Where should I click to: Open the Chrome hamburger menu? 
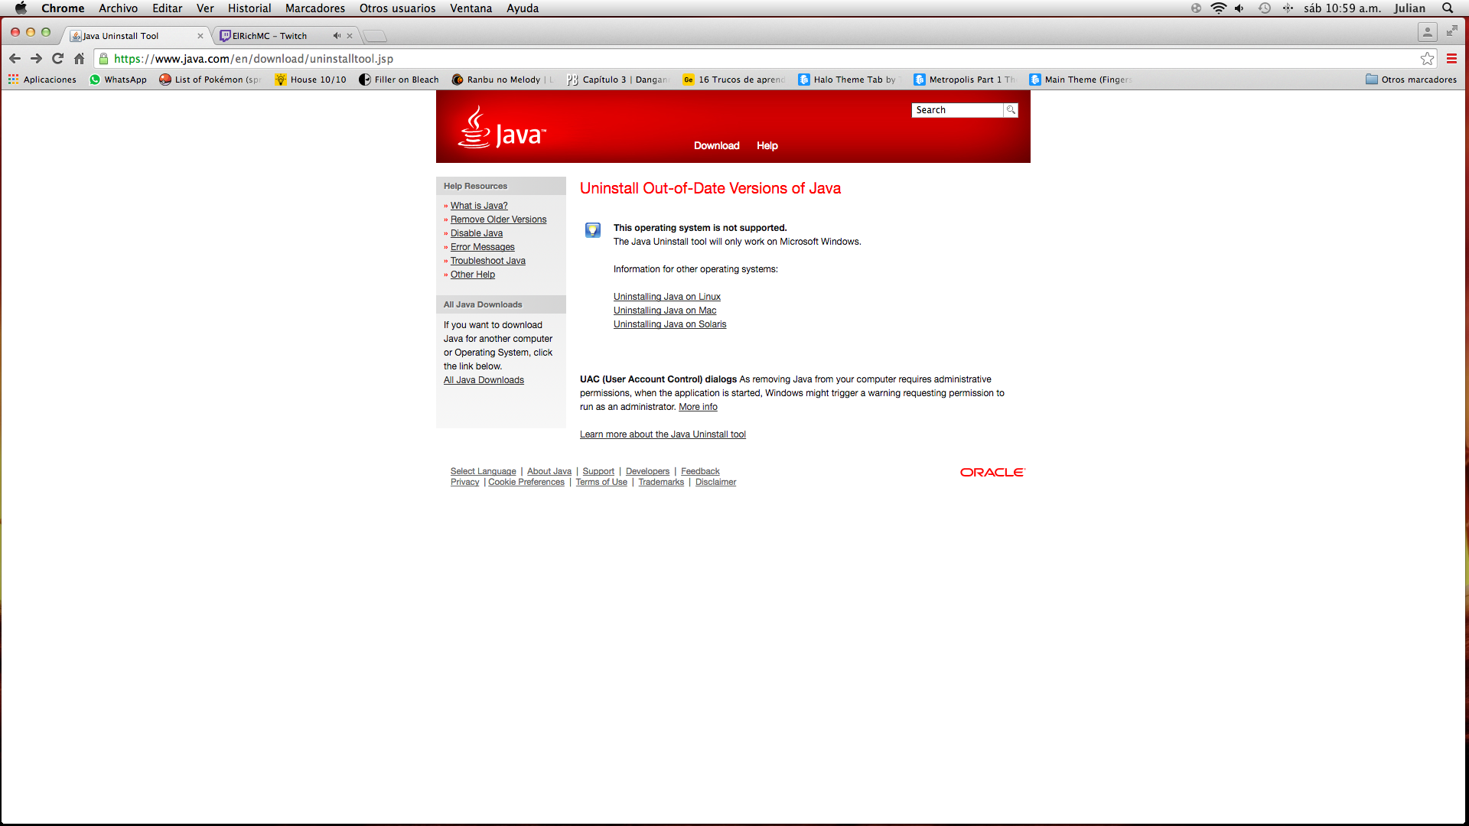[x=1451, y=59]
